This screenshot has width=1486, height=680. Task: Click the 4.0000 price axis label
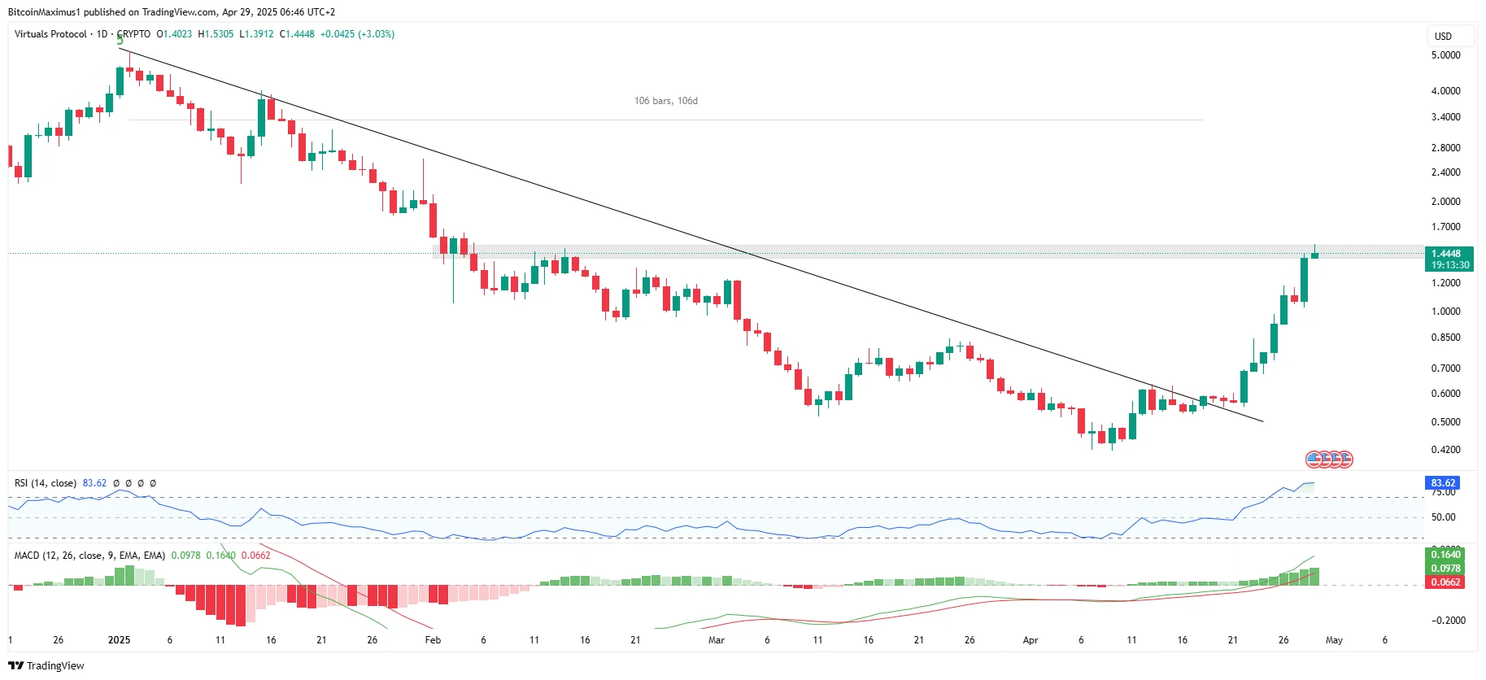click(1445, 91)
